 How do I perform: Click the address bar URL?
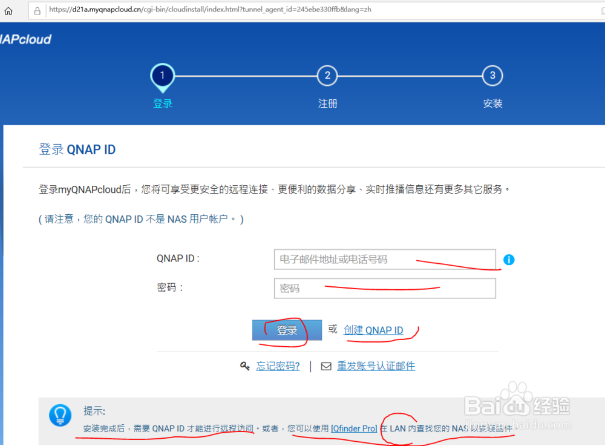(210, 10)
